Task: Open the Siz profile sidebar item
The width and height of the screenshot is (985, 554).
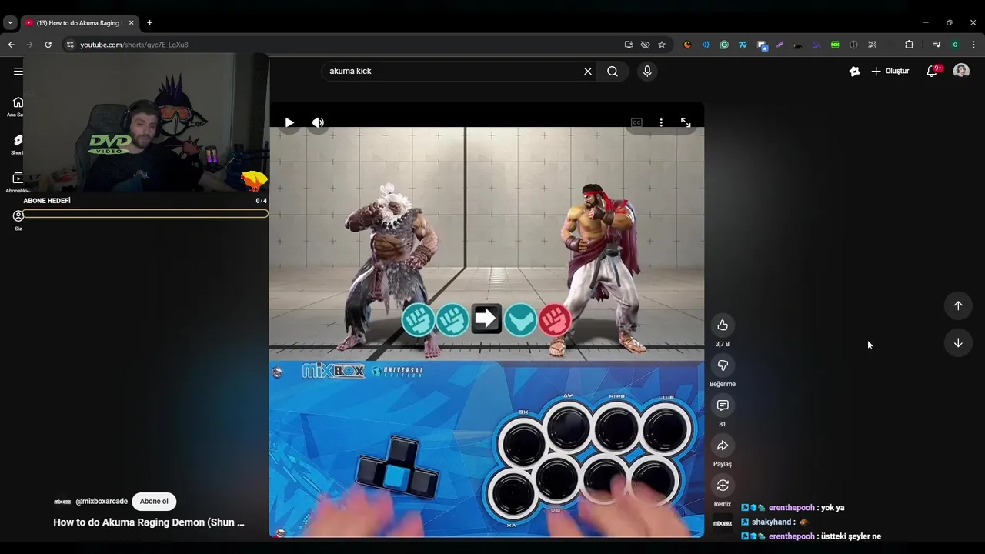Action: tap(18, 220)
